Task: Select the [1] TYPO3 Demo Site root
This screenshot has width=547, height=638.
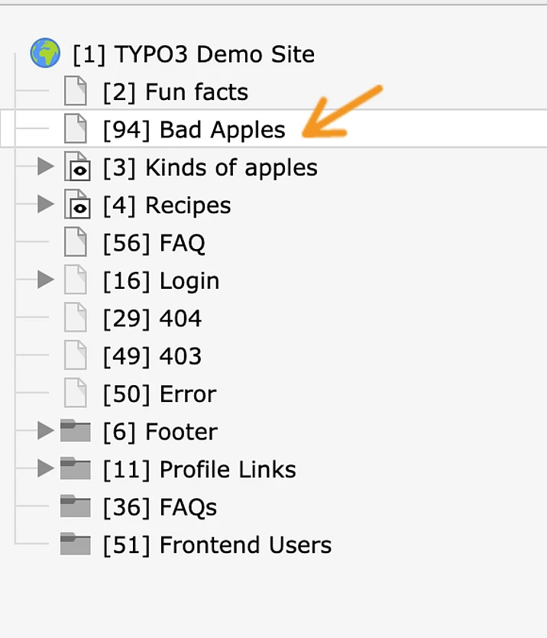Action: coord(193,54)
